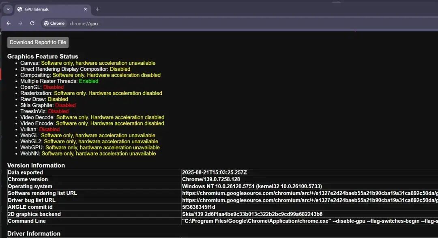This screenshot has width=438, height=238.
Task: Click the Raw Draw Disabled entry
Action: (44, 99)
